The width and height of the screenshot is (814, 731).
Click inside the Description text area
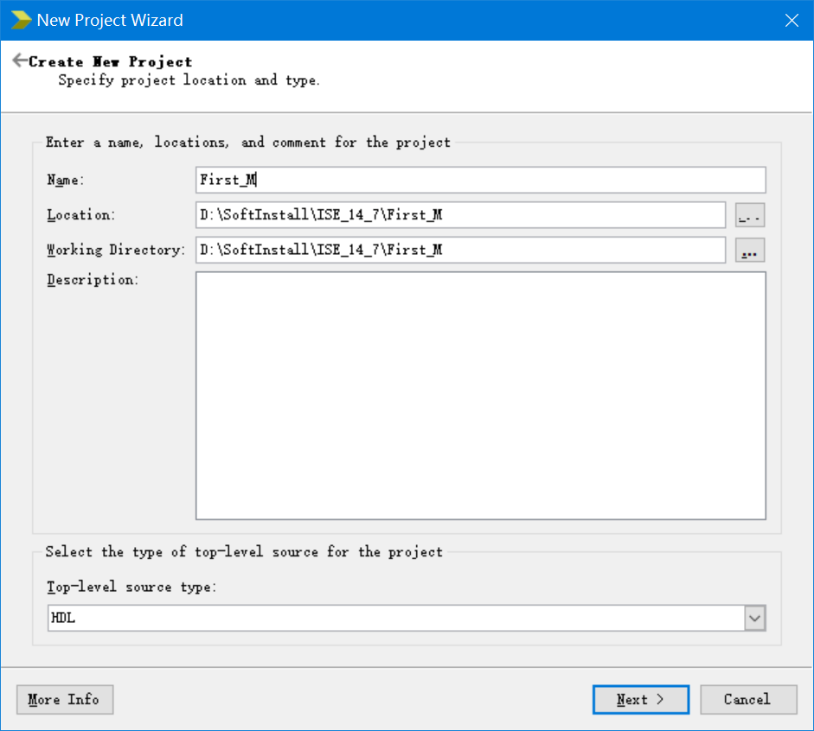[x=480, y=395]
